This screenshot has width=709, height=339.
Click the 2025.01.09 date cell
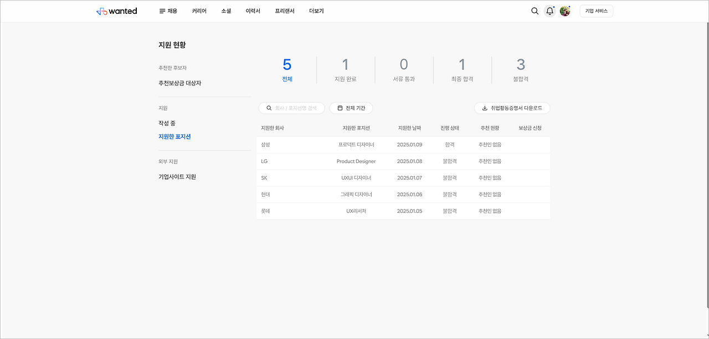pyautogui.click(x=410, y=145)
